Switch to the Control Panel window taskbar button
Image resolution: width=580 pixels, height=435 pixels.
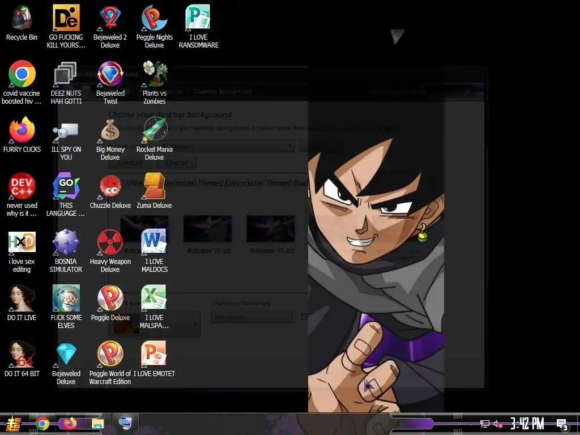pyautogui.click(x=125, y=424)
